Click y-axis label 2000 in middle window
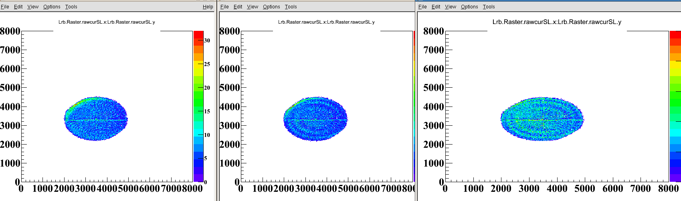Viewport: 681px width, 201px height. tap(230, 144)
